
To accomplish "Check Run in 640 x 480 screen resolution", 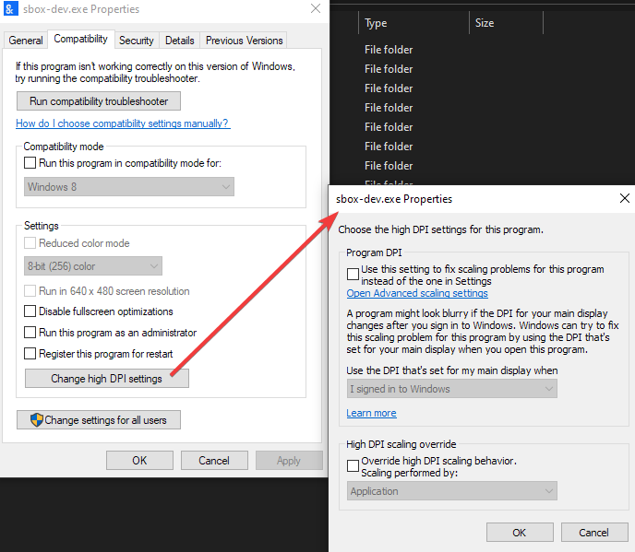I will 30,291.
